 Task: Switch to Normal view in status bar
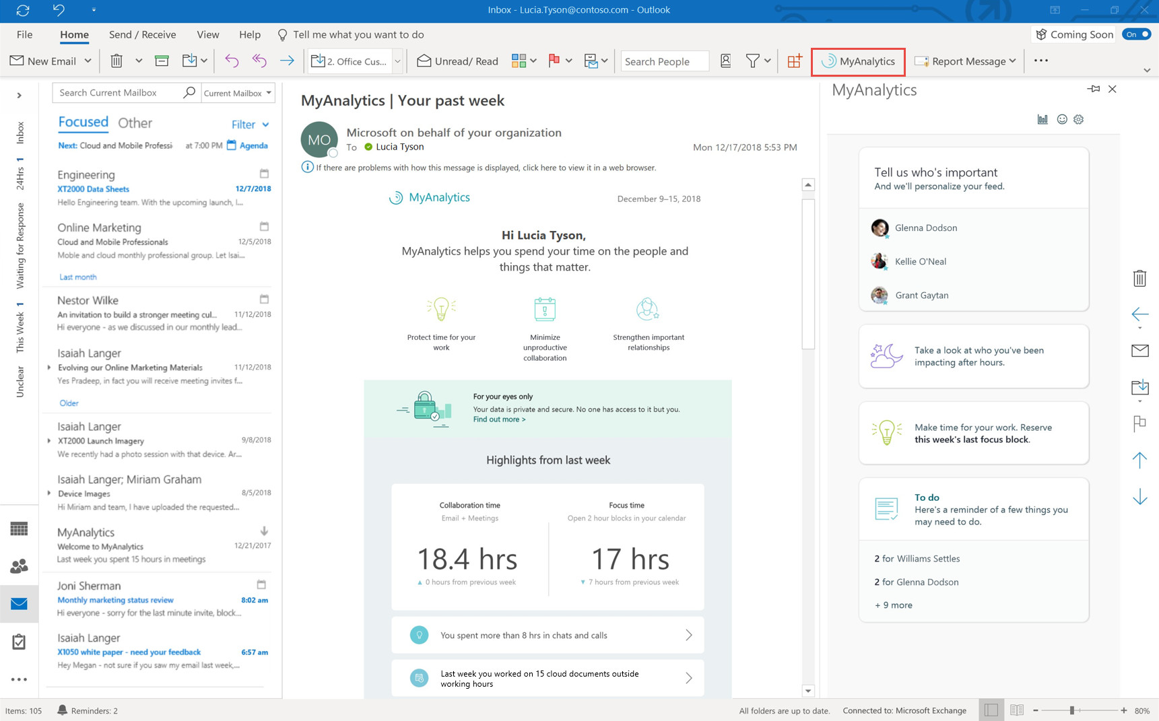[x=991, y=710]
